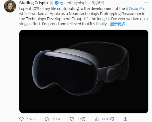Click the 6月6日 tweet date

[x=98, y=3]
